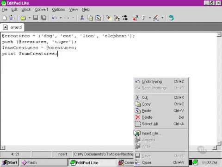Click the Replace arrows toolbar icon
This screenshot has width=222, height=167.
pyautogui.click(x=125, y=18)
